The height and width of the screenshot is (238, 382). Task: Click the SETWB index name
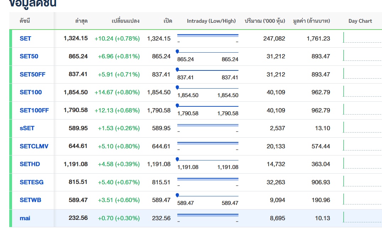click(x=30, y=200)
